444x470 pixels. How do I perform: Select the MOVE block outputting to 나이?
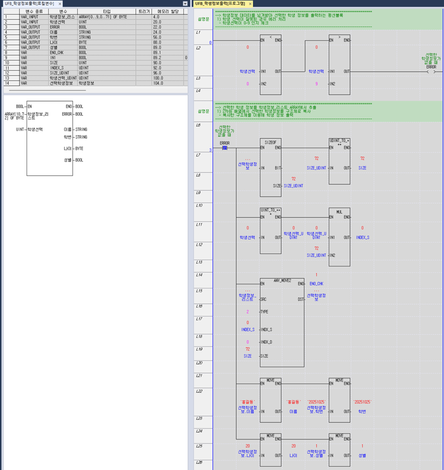pyautogui.click(x=271, y=450)
